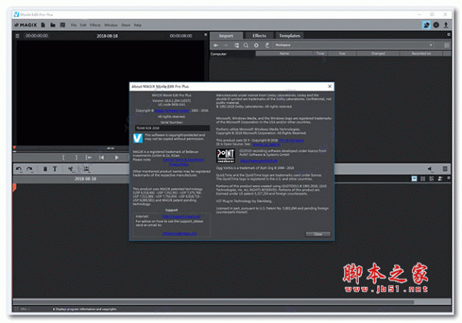Click the set out-point bracket button
This screenshot has height=323, width=462.
pos(76,157)
